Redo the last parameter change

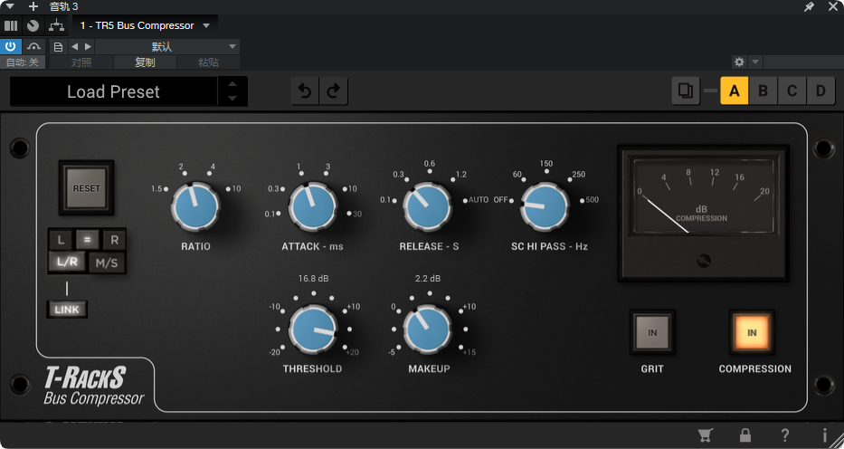point(334,91)
